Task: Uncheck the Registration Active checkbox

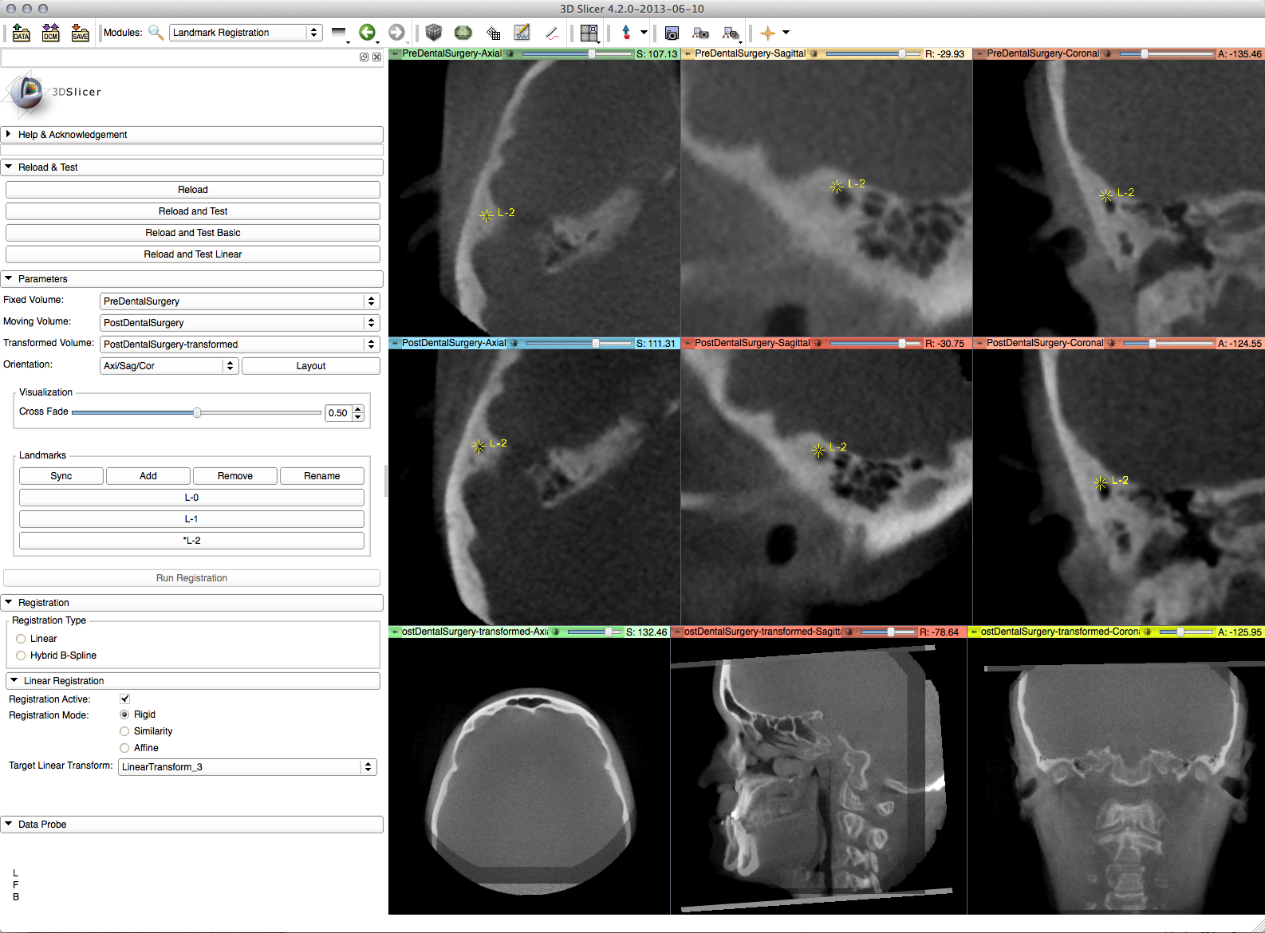Action: [124, 699]
